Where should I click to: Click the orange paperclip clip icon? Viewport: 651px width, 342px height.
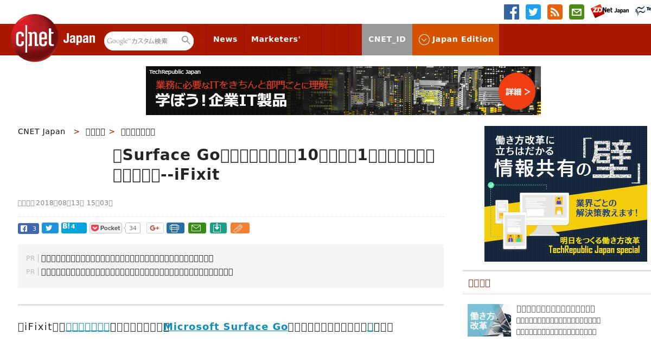240,228
